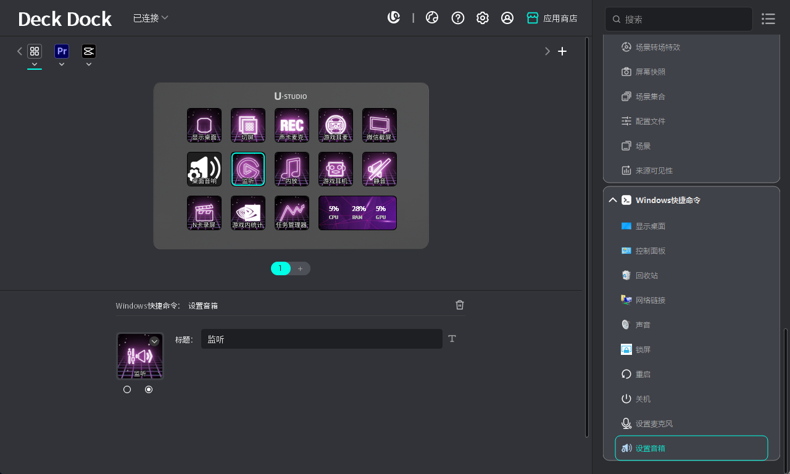Image resolution: width=790 pixels, height=474 pixels.
Task: Click the 搜索 search input field
Action: tap(679, 19)
